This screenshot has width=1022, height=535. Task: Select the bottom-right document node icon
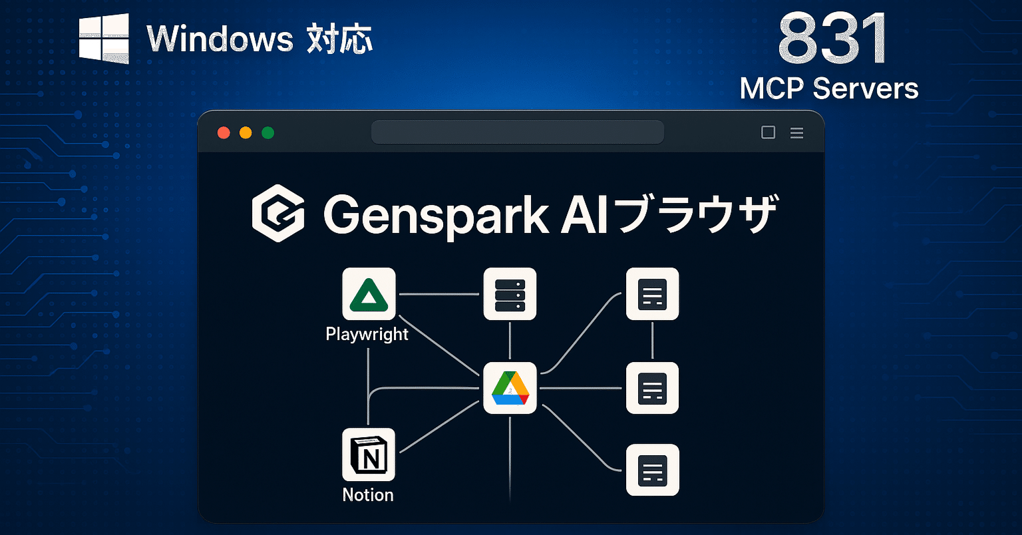pyautogui.click(x=652, y=470)
